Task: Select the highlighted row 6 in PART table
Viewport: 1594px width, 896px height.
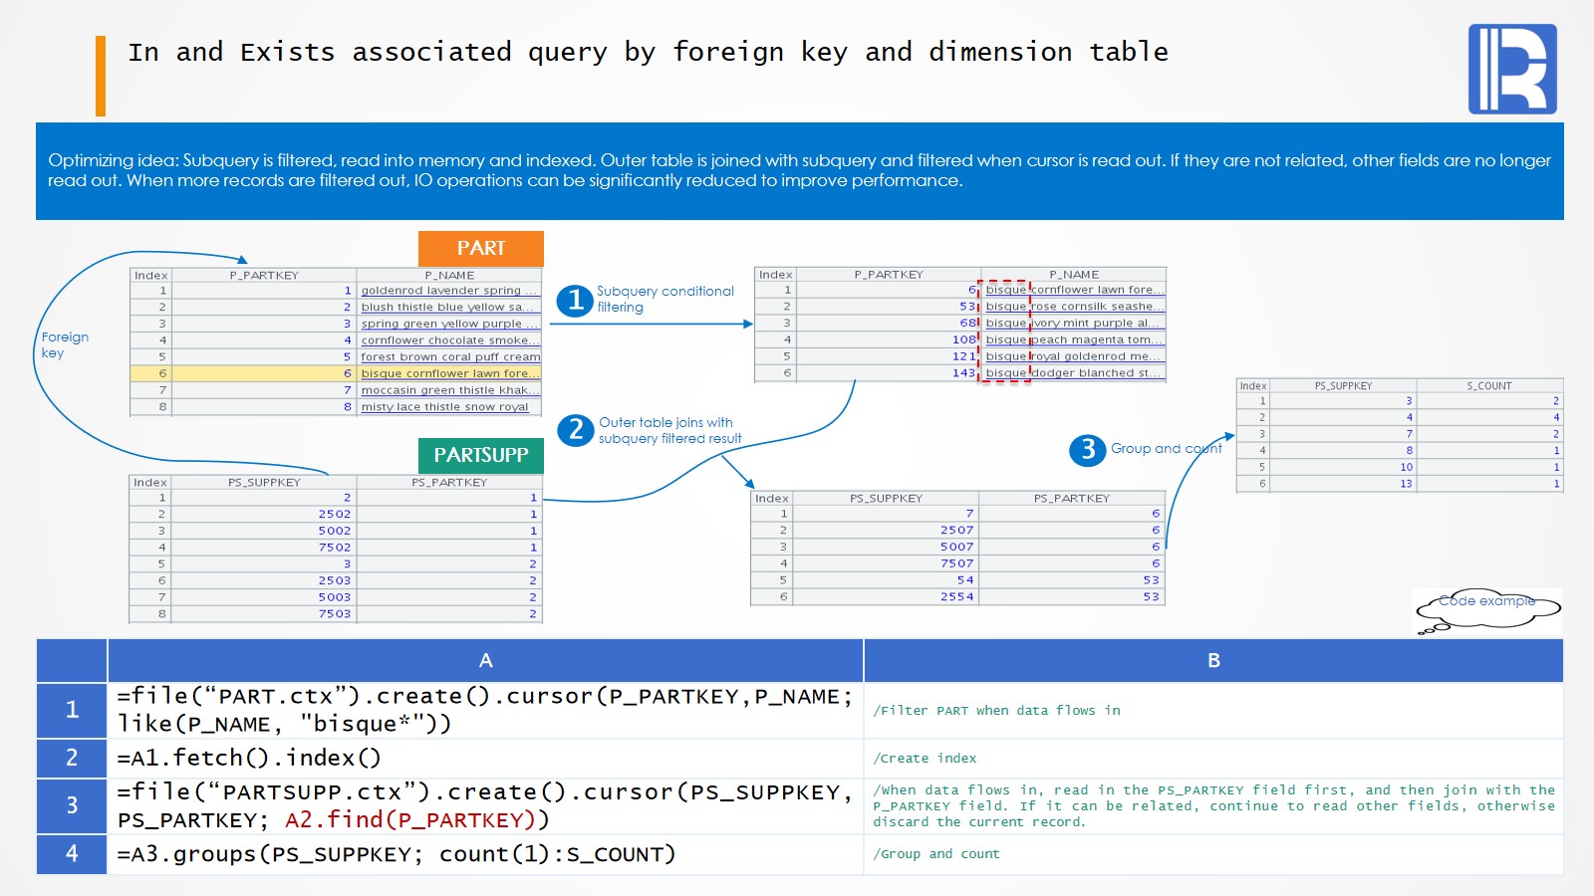Action: 336,373
